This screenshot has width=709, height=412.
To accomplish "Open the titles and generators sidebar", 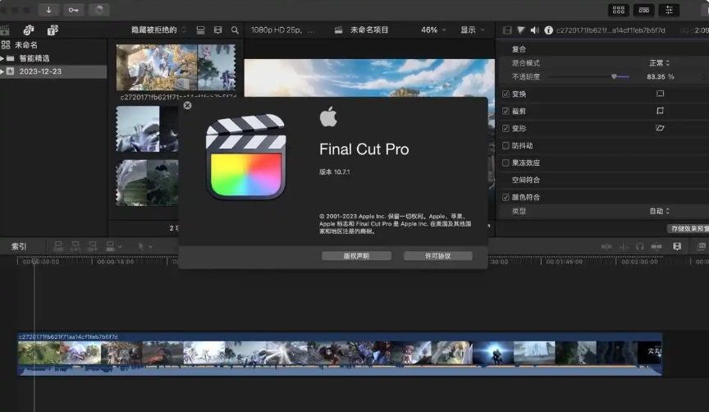I will pos(53,30).
